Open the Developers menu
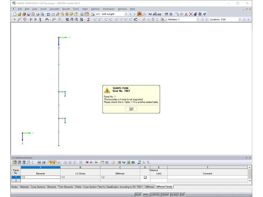 [109, 9]
